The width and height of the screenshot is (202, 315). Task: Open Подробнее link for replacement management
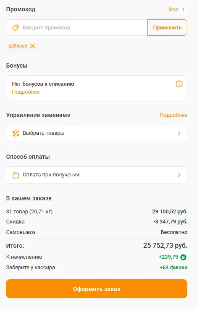pos(173,115)
